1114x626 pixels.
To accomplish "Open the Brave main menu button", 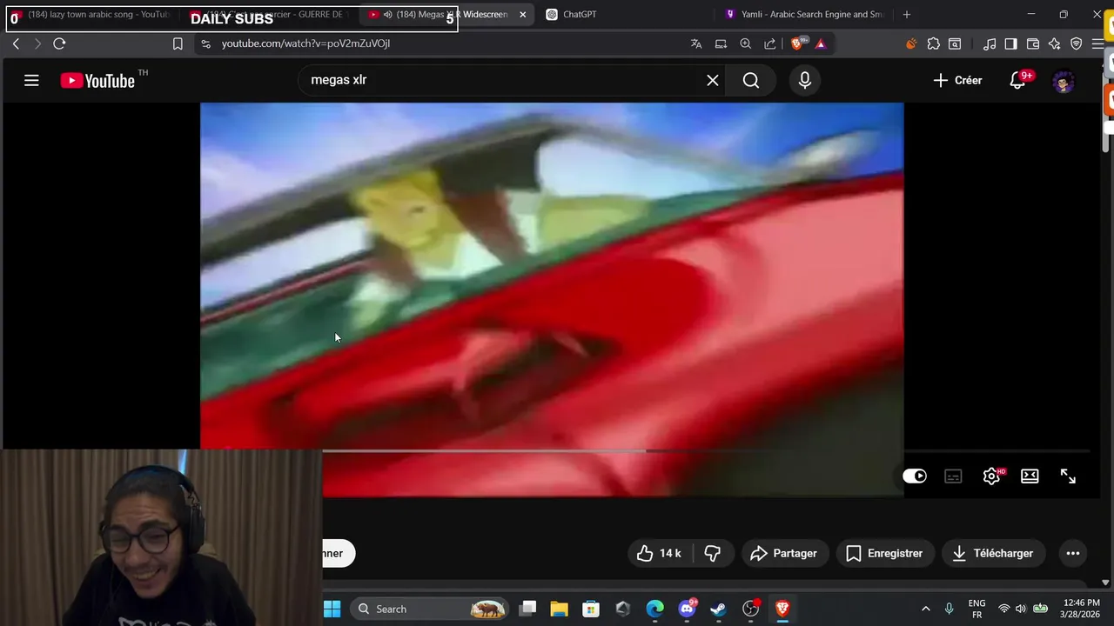I will 1097,43.
